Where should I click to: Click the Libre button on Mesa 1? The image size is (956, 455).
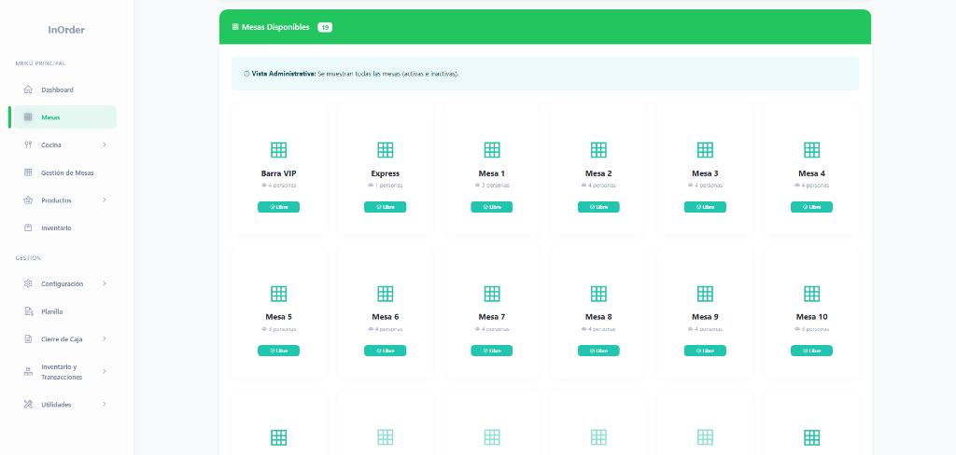pos(491,207)
